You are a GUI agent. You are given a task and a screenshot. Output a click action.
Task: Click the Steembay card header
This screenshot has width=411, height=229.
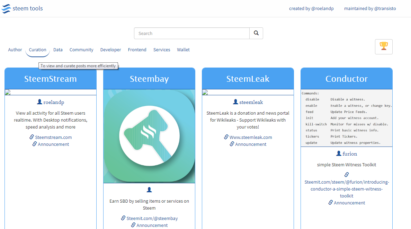click(149, 78)
